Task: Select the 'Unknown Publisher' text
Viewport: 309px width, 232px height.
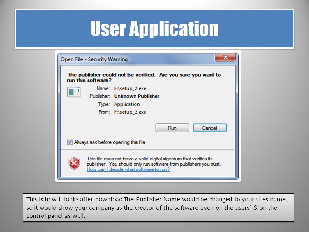Action: point(136,96)
